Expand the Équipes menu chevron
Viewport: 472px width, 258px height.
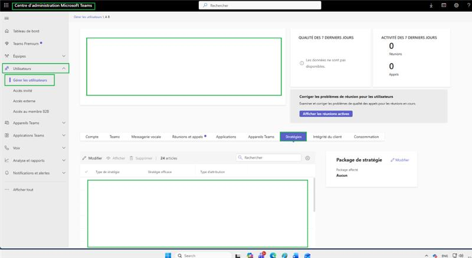coord(64,56)
